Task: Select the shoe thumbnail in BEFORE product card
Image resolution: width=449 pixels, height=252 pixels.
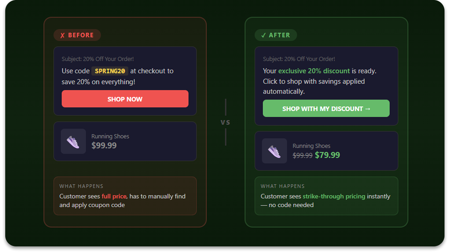Action: [73, 141]
